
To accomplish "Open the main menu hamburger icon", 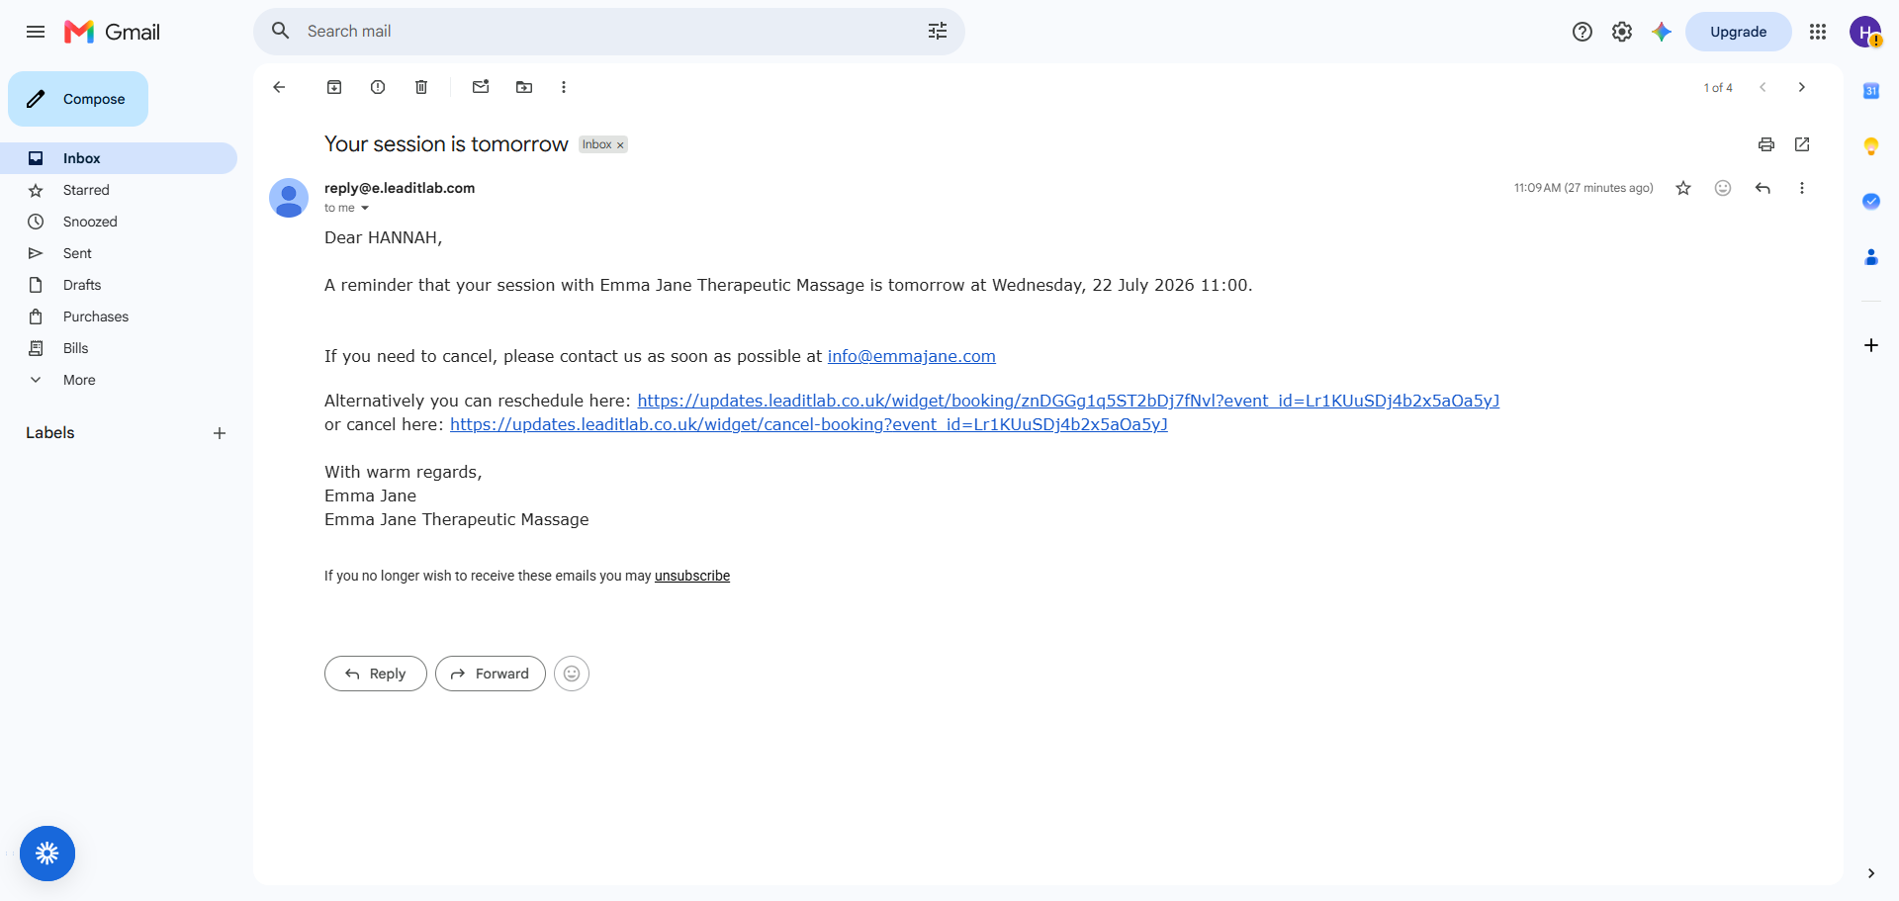I will click(36, 32).
